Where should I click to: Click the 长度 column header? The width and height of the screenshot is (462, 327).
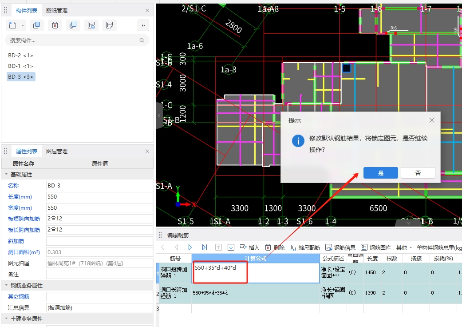(x=372, y=258)
